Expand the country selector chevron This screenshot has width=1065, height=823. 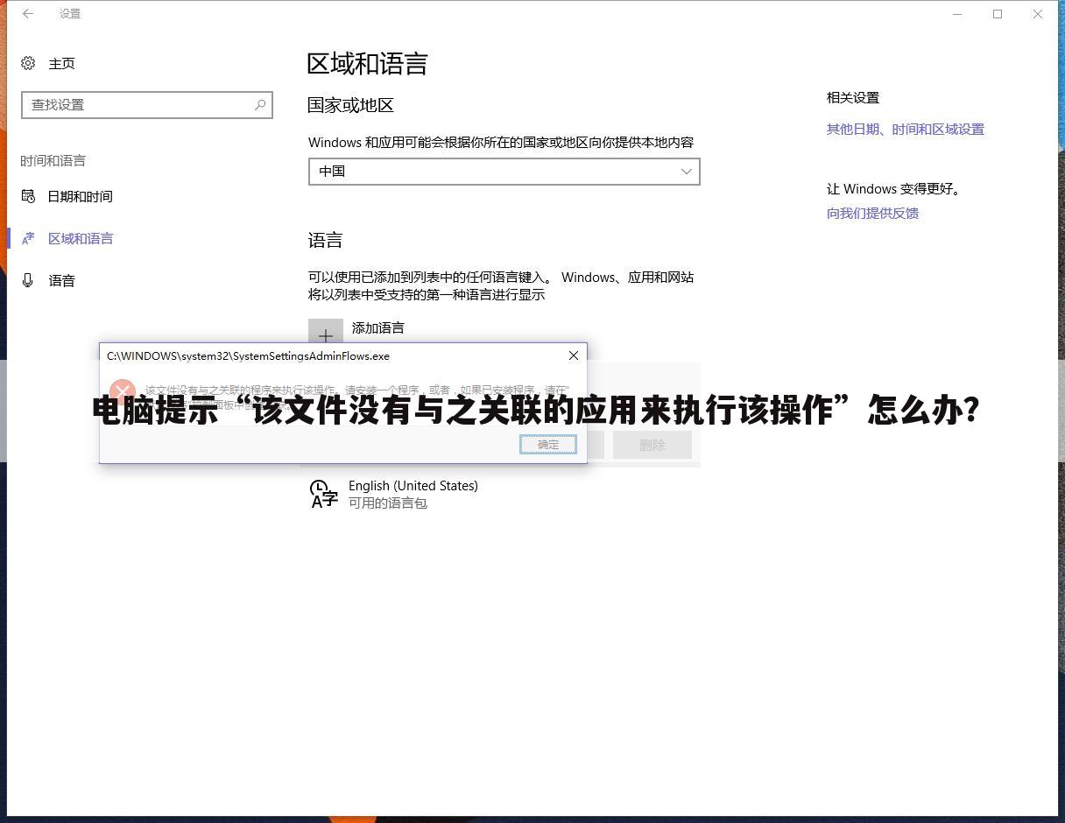tap(686, 172)
